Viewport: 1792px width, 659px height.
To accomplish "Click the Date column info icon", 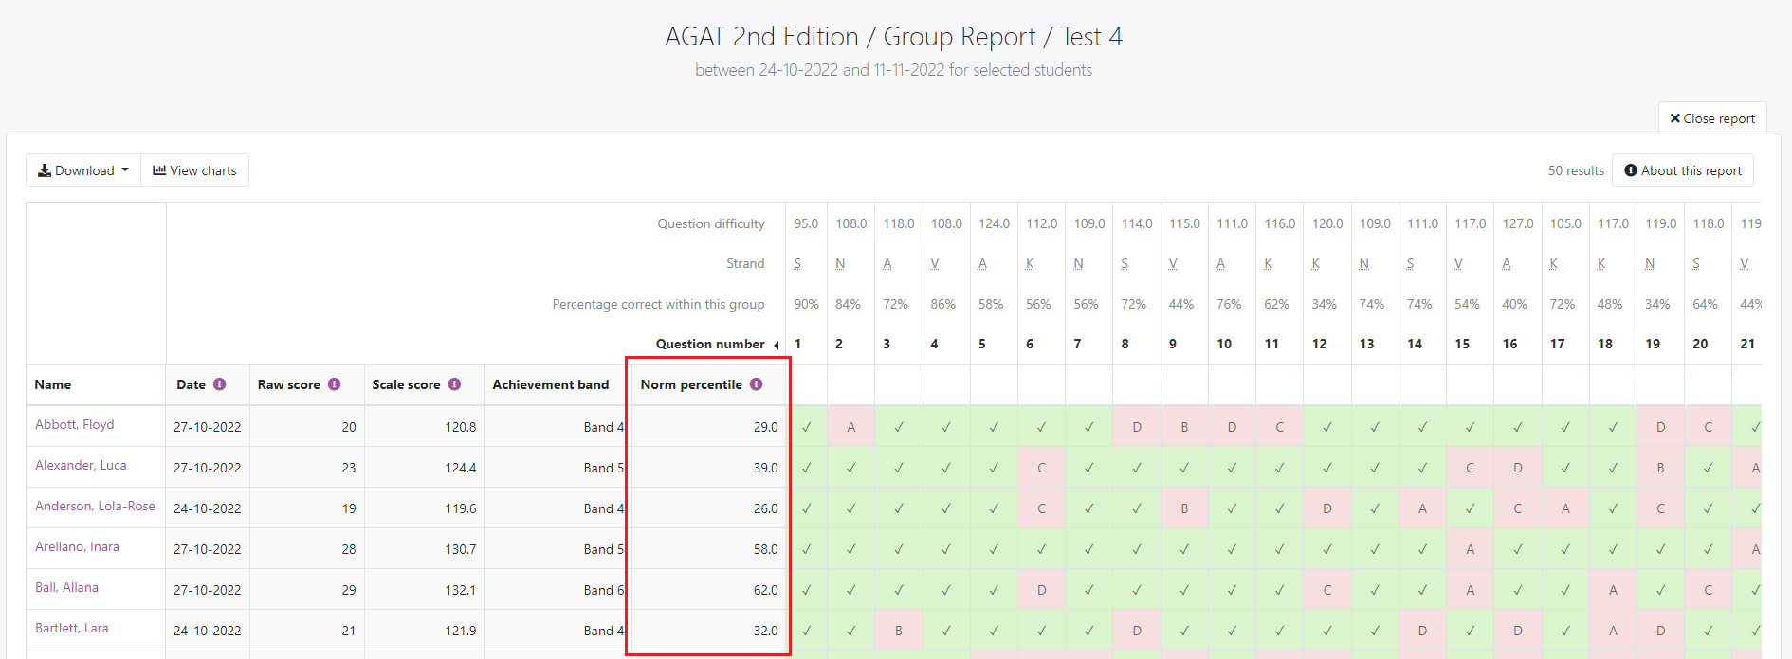I will pos(219,384).
